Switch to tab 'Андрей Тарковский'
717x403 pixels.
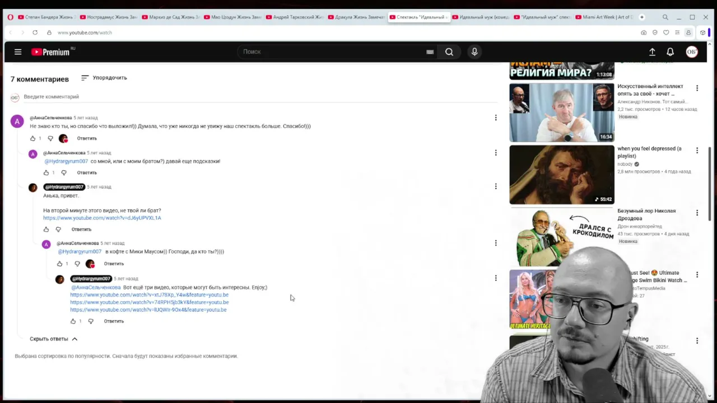point(294,17)
